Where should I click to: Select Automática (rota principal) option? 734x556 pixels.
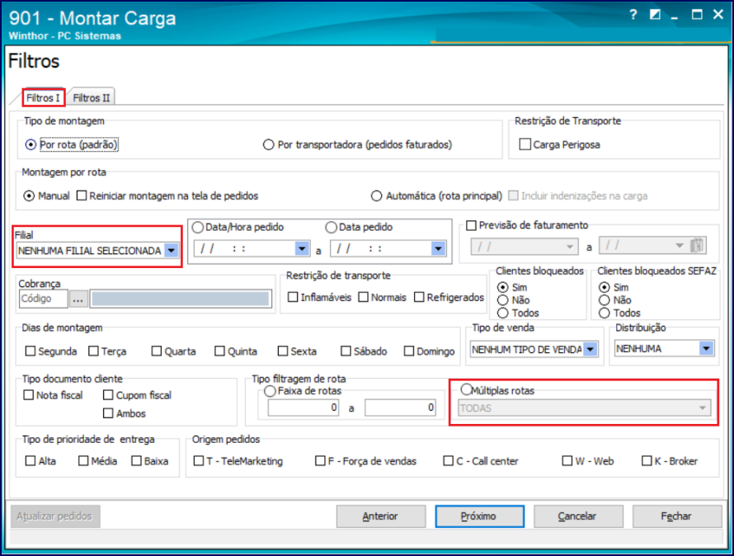click(376, 196)
